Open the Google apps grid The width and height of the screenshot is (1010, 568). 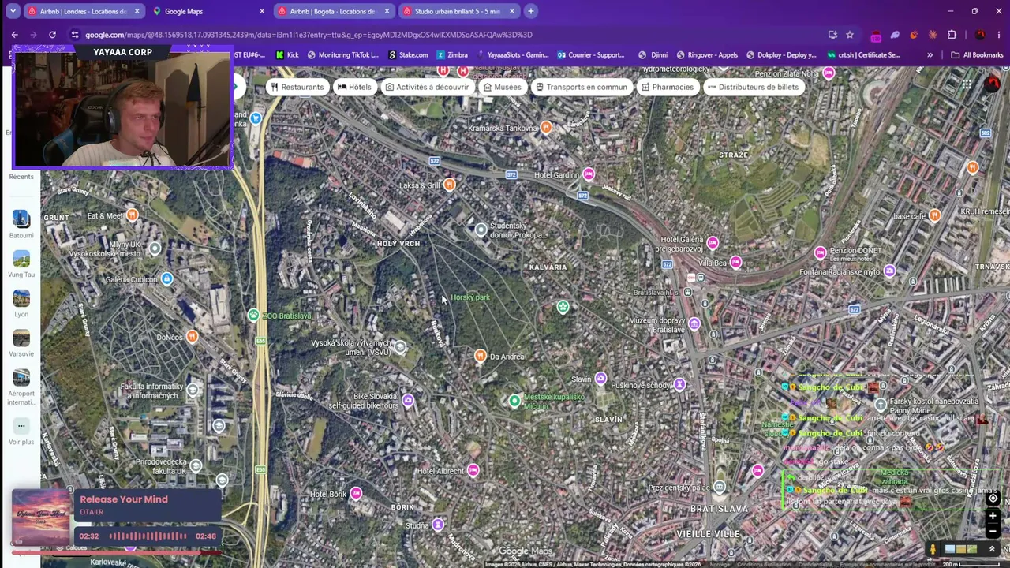coord(967,84)
